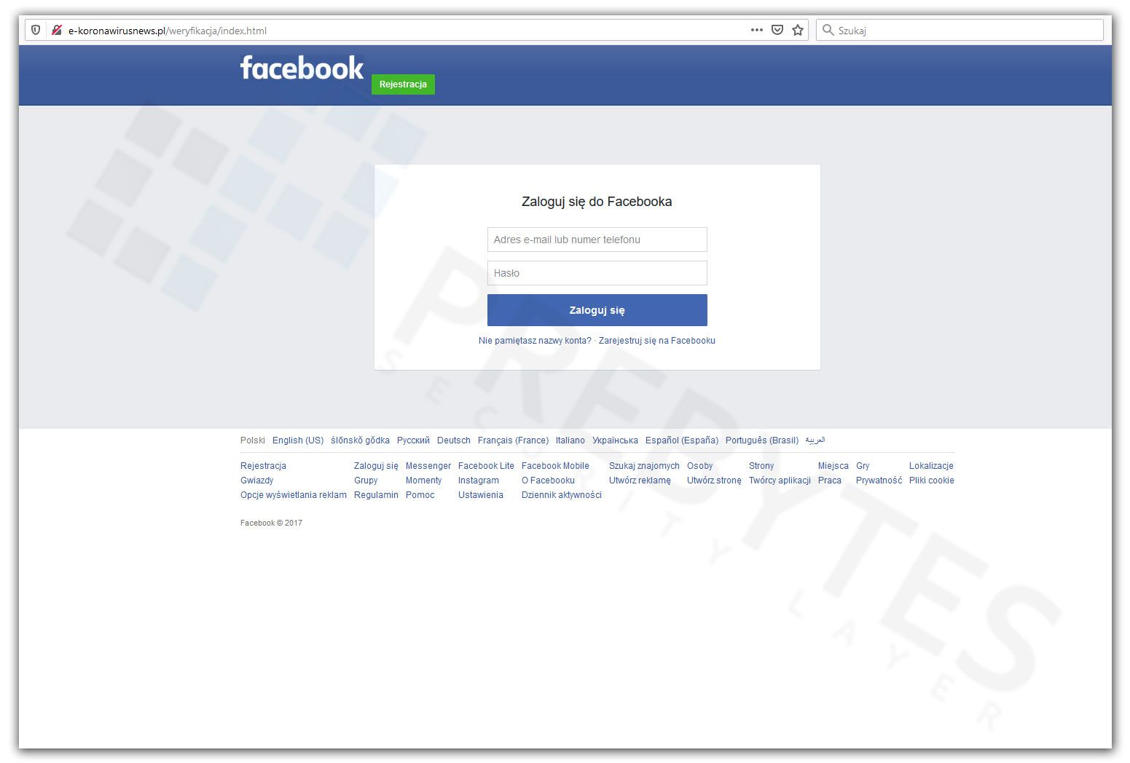Open the page actions three-dot menu
This screenshot has width=1130, height=763.
click(x=757, y=31)
